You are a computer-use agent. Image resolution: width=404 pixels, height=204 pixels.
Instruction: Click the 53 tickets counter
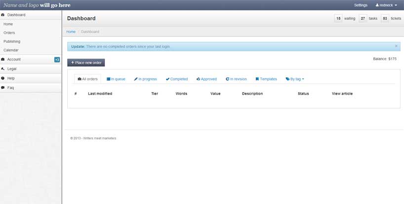[385, 18]
